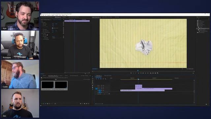Screen dimensions: 211x119
Task: Step forward one frame in Program monitor
Action: (x=145, y=73)
